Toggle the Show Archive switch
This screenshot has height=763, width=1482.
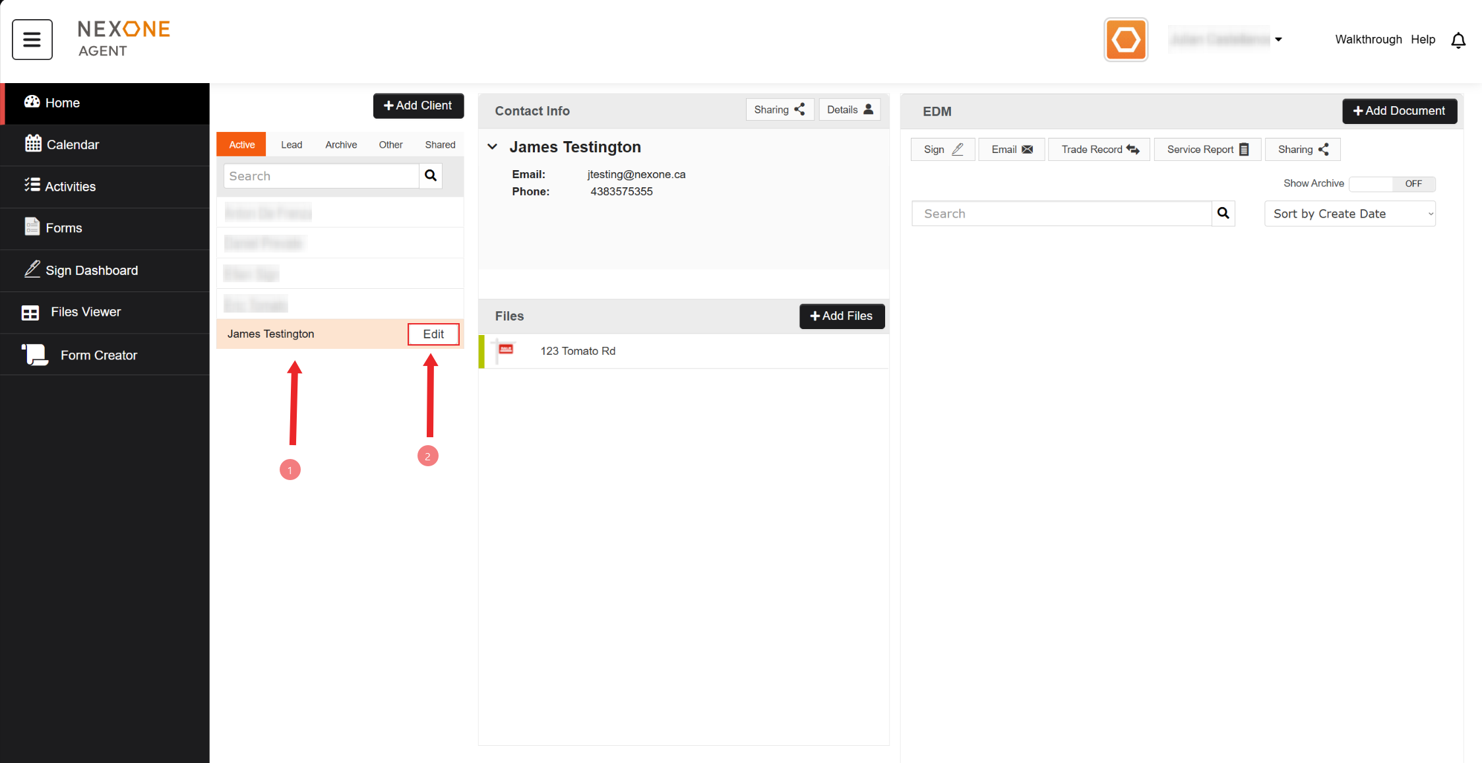tap(1392, 183)
